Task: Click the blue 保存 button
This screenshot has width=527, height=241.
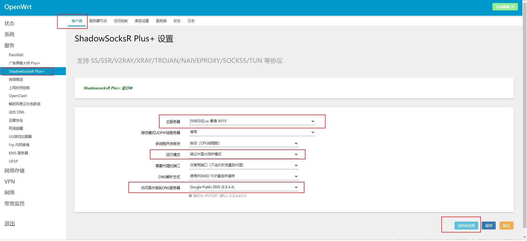Action: [x=489, y=226]
